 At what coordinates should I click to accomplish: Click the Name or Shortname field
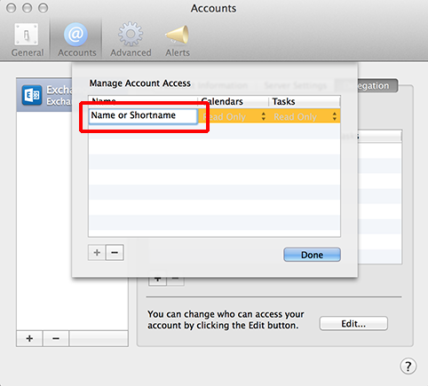[x=143, y=115]
